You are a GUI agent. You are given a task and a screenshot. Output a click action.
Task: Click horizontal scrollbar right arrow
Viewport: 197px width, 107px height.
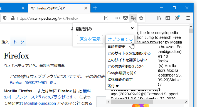186,102
